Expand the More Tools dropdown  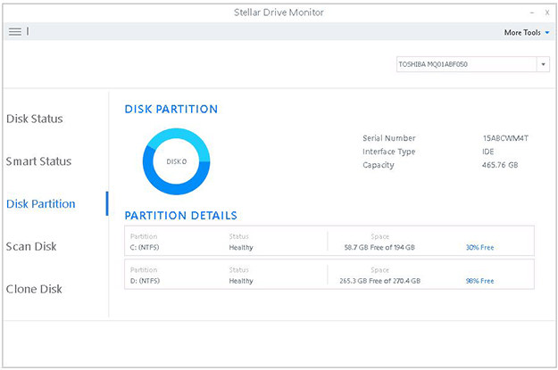coord(527,32)
